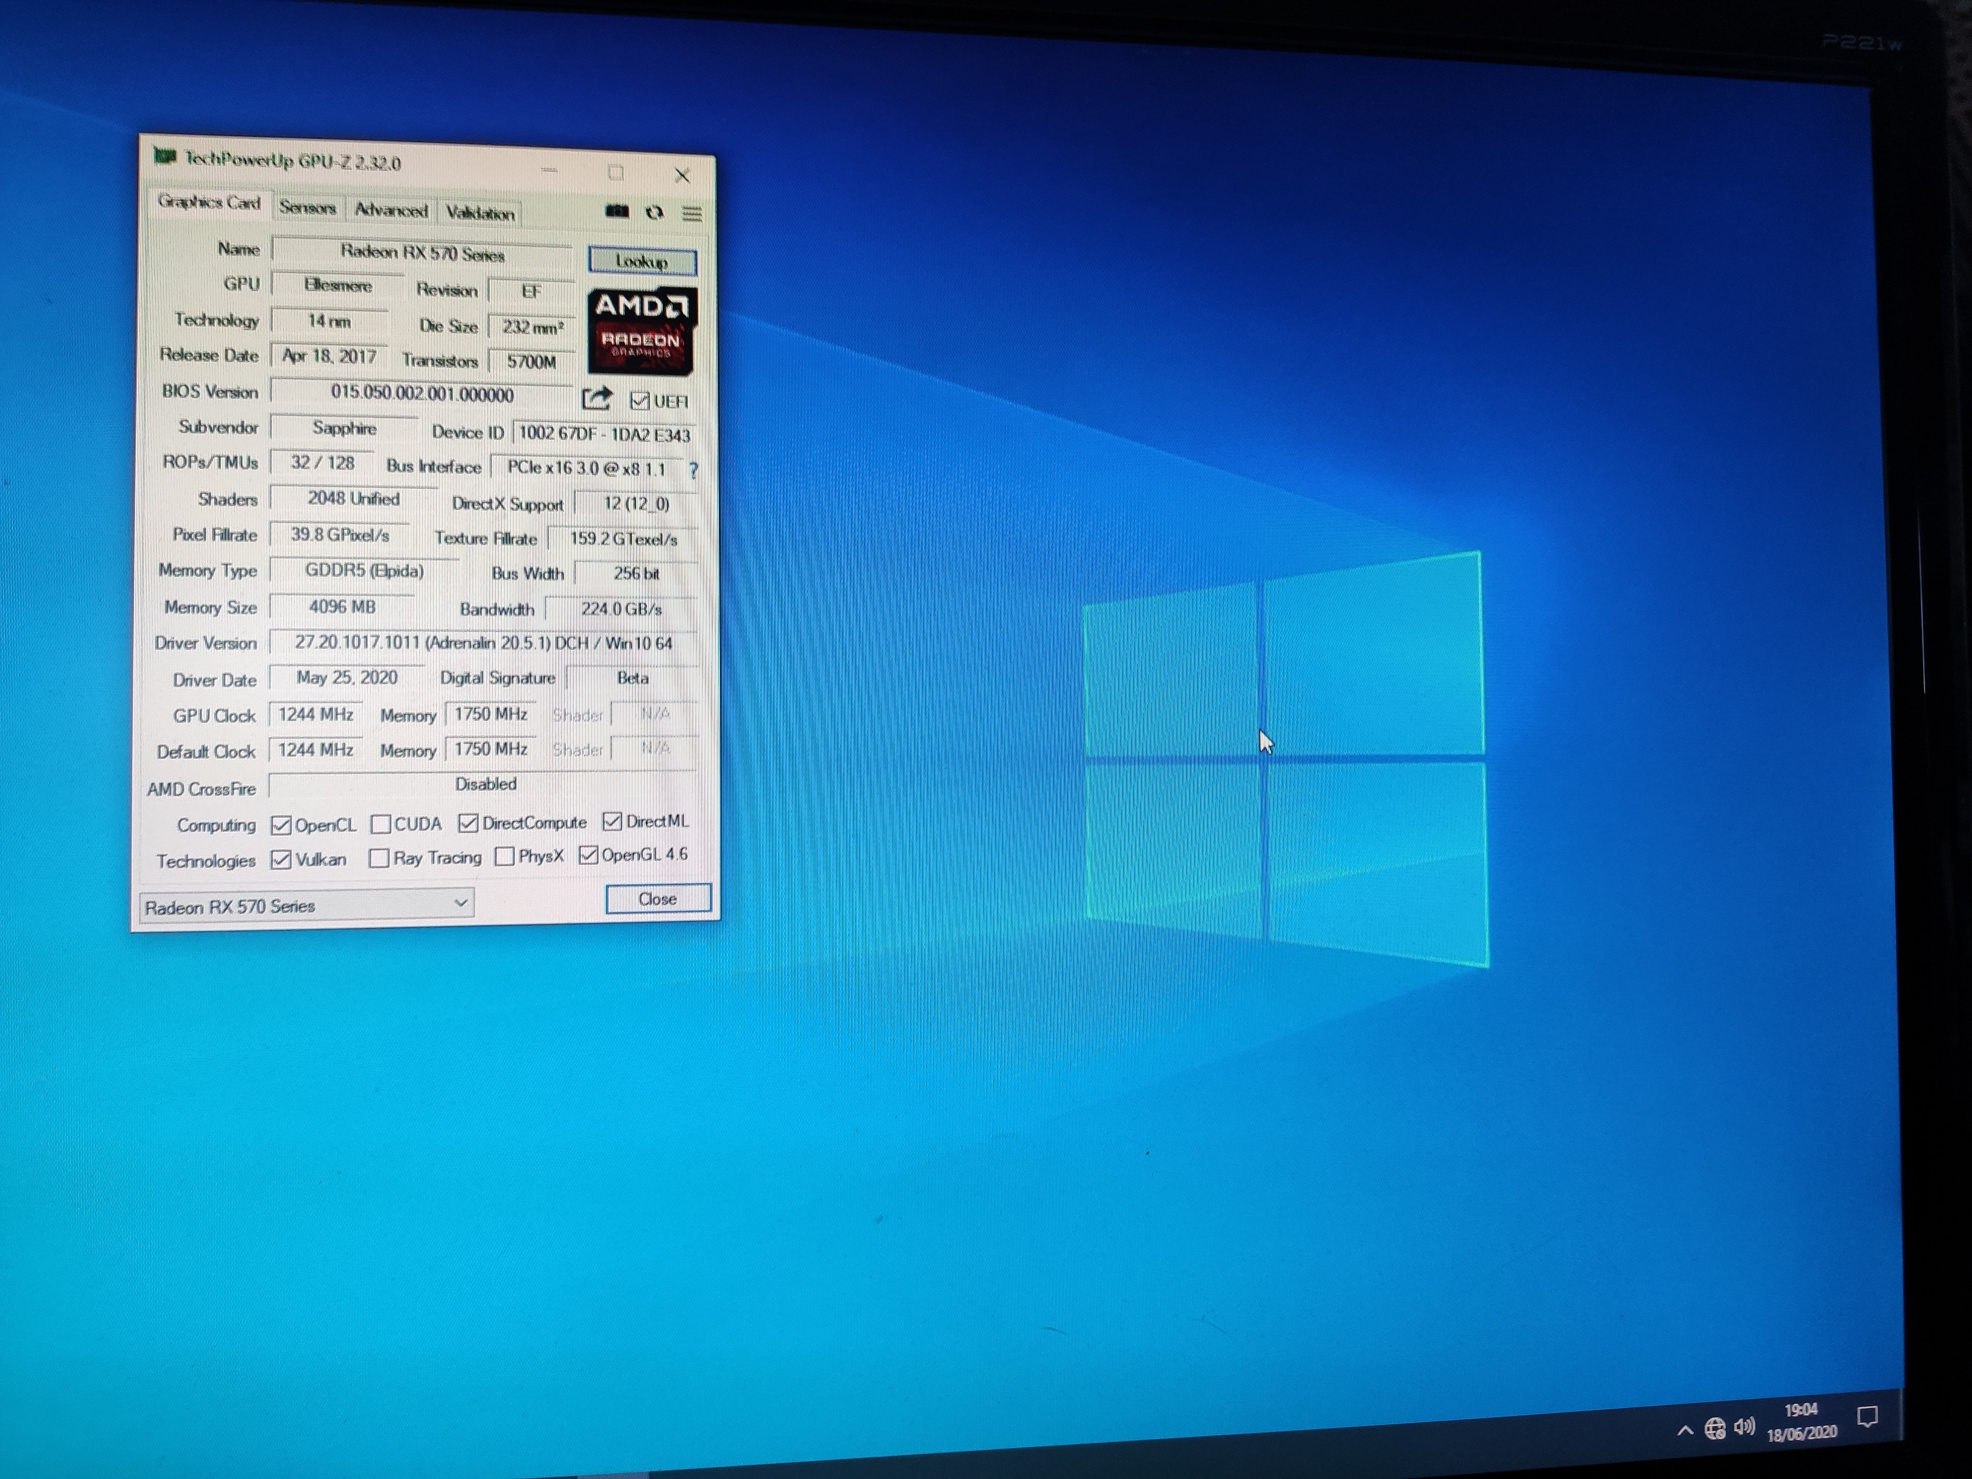Screen dimensions: 1972x1479
Task: Toggle the OpenCL checkbox
Action: 281,826
